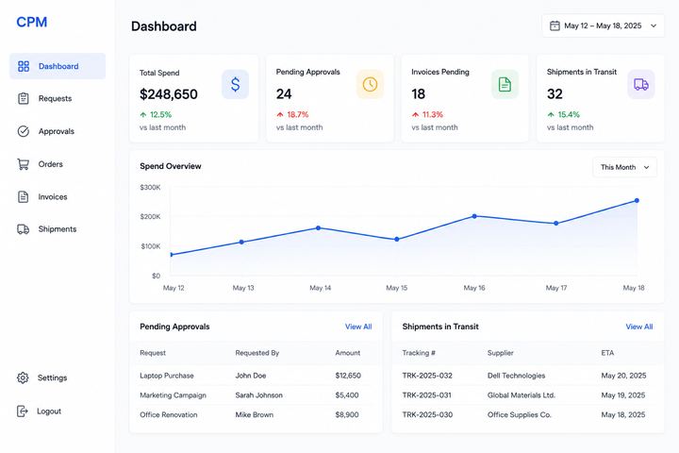
Task: Open Shipments from the sidebar
Action: [58, 229]
